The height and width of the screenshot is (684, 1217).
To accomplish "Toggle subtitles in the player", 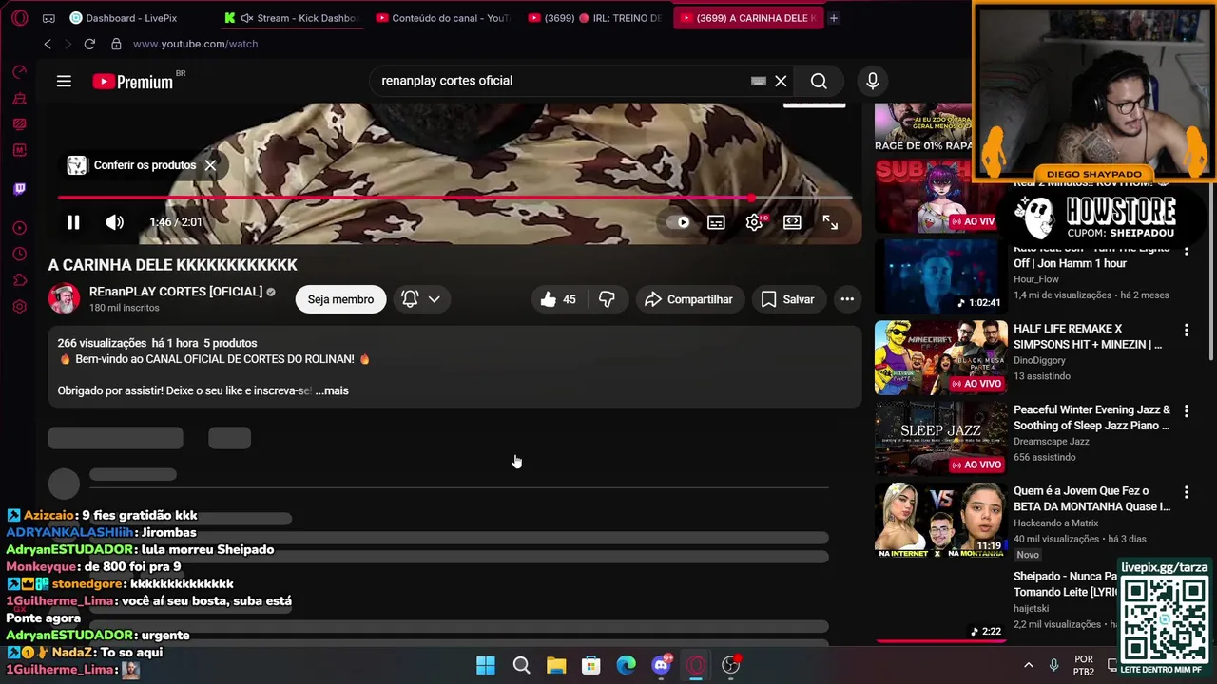I will coord(716,222).
